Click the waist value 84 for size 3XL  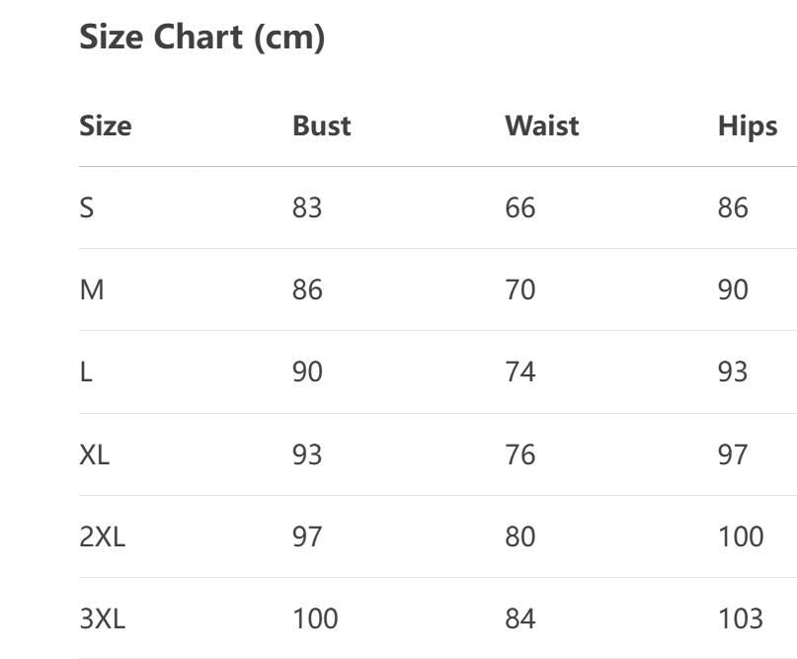[x=519, y=618]
